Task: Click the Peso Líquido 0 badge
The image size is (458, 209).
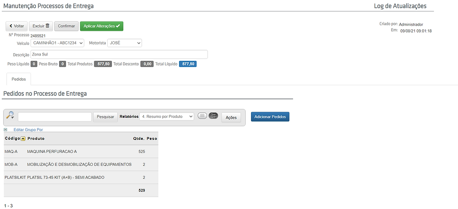Action: point(34,64)
